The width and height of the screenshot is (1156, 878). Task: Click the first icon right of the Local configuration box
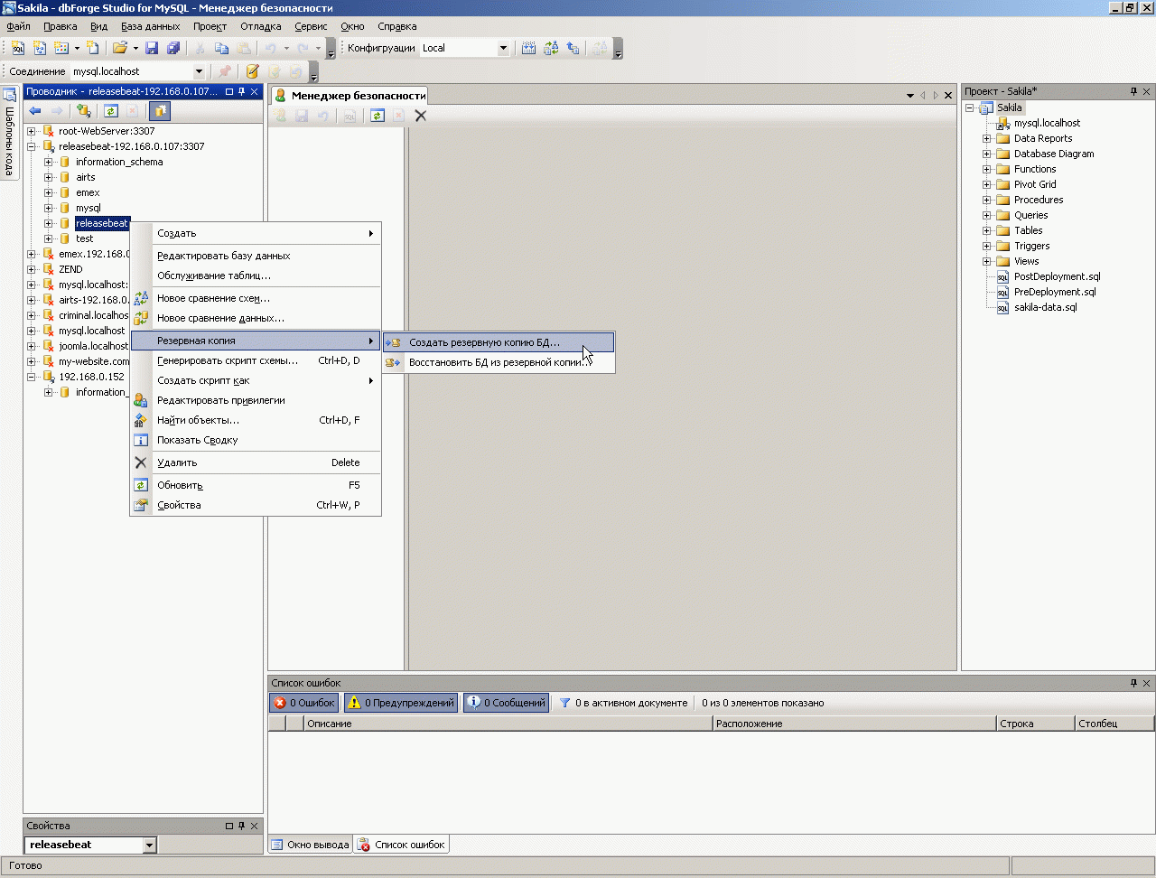[529, 48]
